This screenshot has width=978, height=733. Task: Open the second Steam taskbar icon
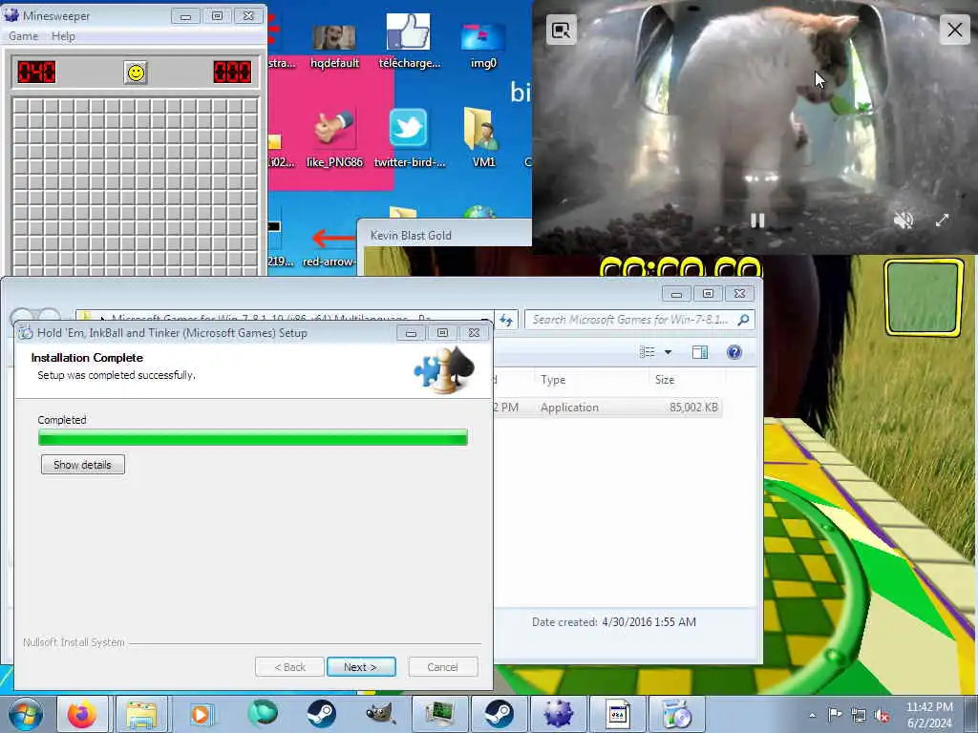click(499, 714)
